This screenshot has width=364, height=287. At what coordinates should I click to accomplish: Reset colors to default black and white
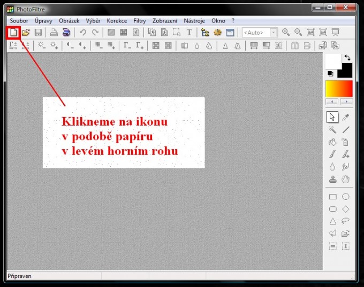[330, 74]
